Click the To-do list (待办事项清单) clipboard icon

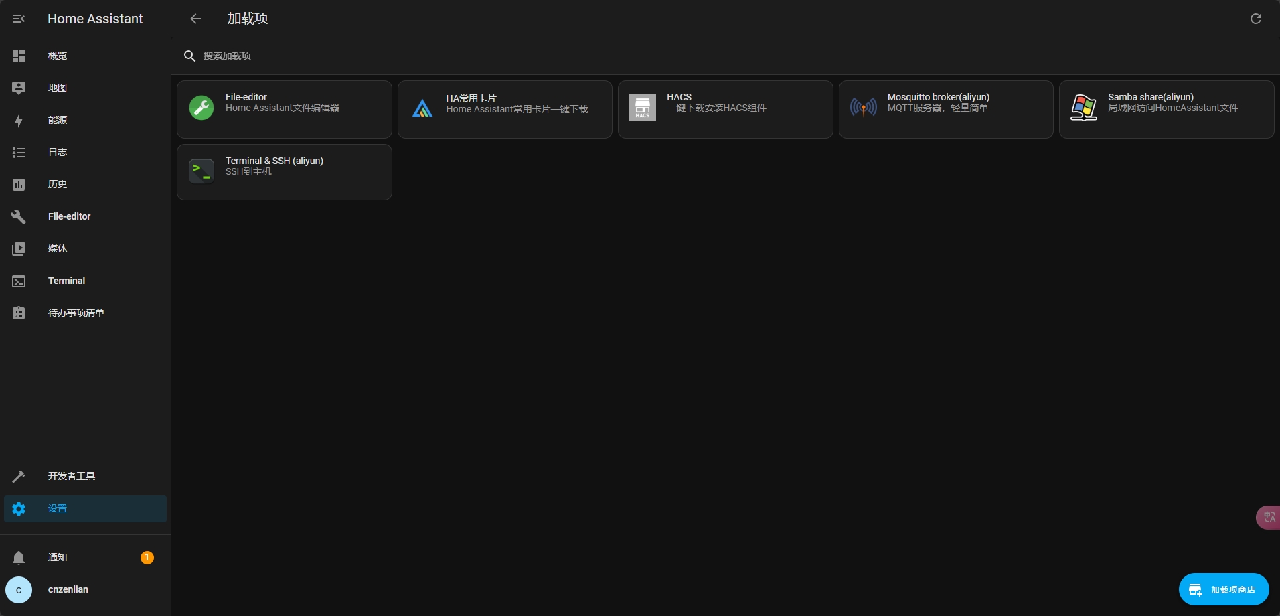point(19,313)
